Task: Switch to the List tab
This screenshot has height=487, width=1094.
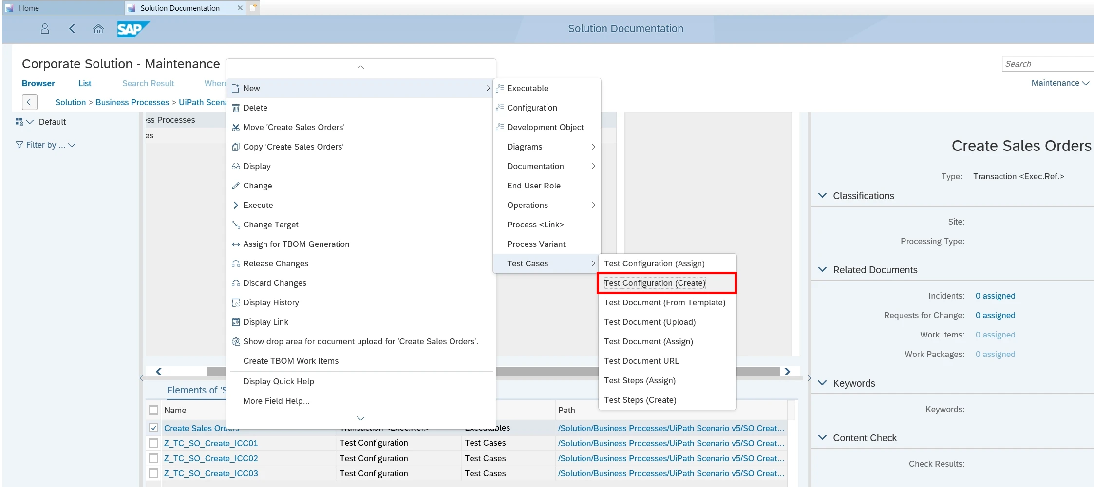Action: tap(85, 83)
